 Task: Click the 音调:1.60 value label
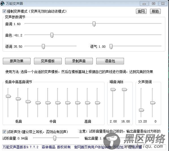tap(13, 24)
